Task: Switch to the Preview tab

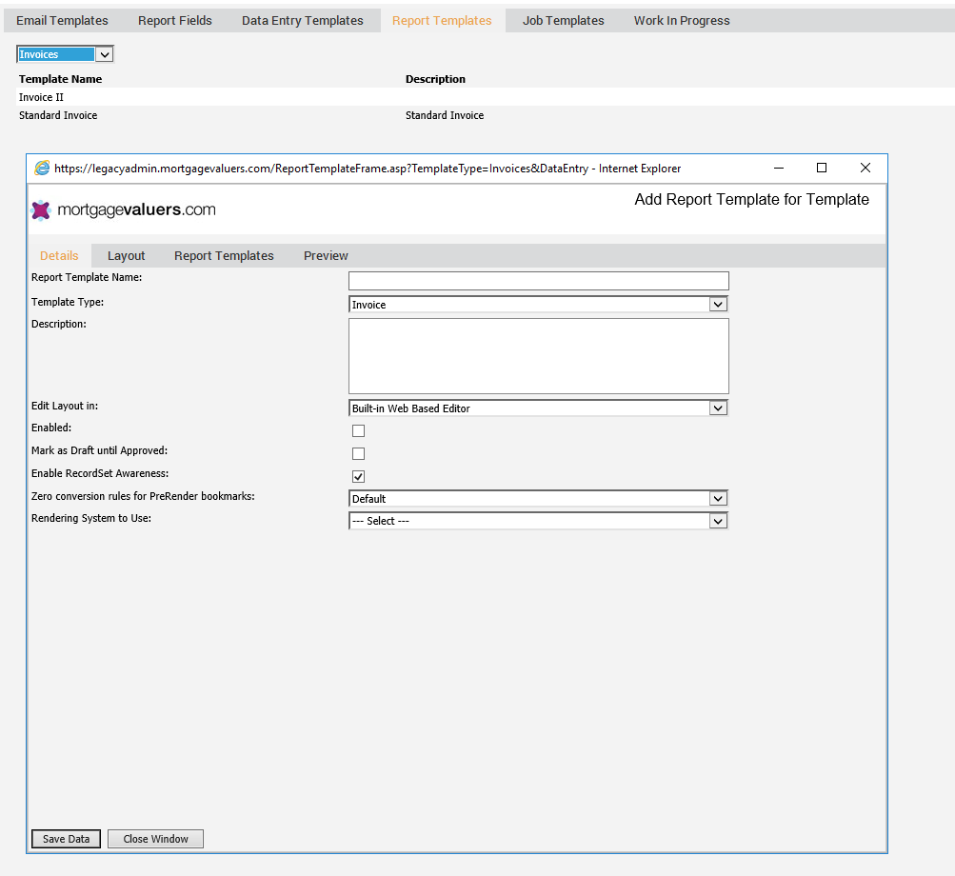Action: click(x=326, y=256)
